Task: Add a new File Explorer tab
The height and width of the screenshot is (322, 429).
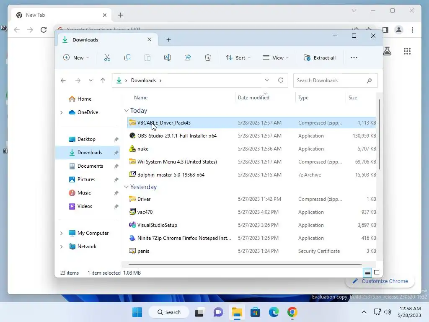Action: pyautogui.click(x=168, y=40)
